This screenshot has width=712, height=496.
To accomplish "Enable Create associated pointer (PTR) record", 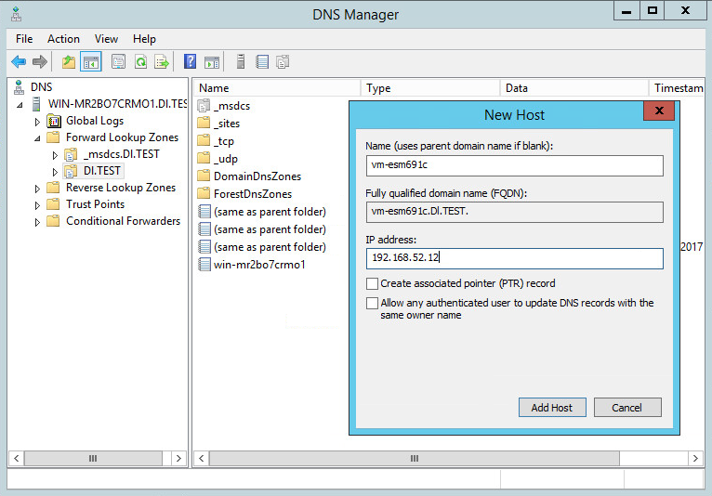I will (x=373, y=283).
